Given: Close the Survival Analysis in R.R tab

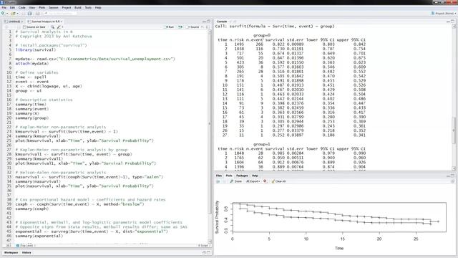Looking at the screenshot, I should coord(62,21).
